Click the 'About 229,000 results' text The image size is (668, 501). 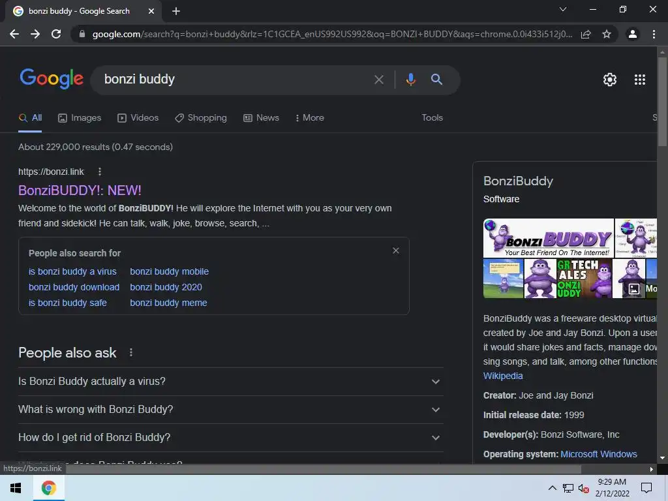point(95,147)
